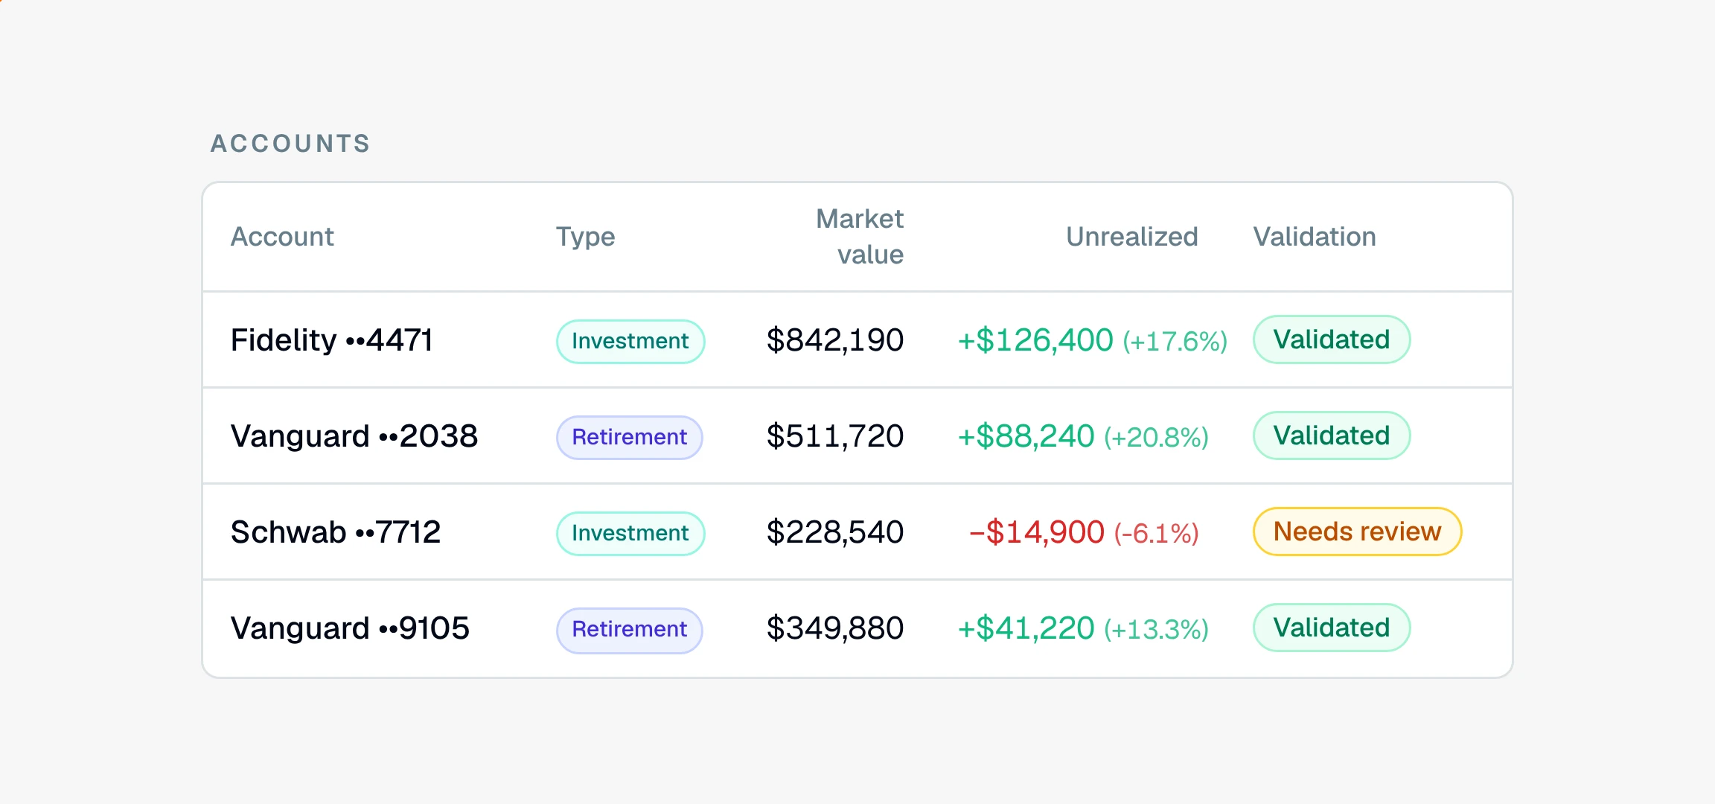The height and width of the screenshot is (804, 1715).
Task: Click unrealized loss −$14,900
Action: point(1036,532)
